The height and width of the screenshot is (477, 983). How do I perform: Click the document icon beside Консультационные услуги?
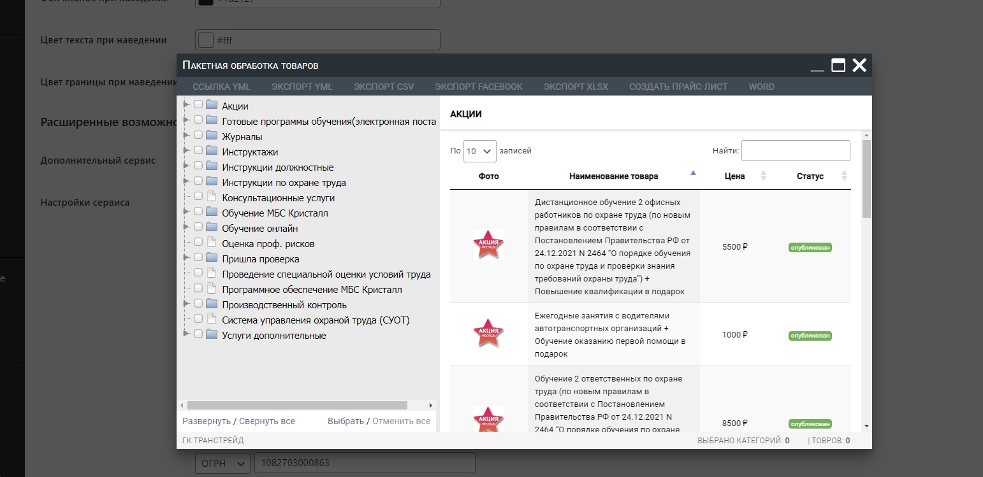(212, 197)
